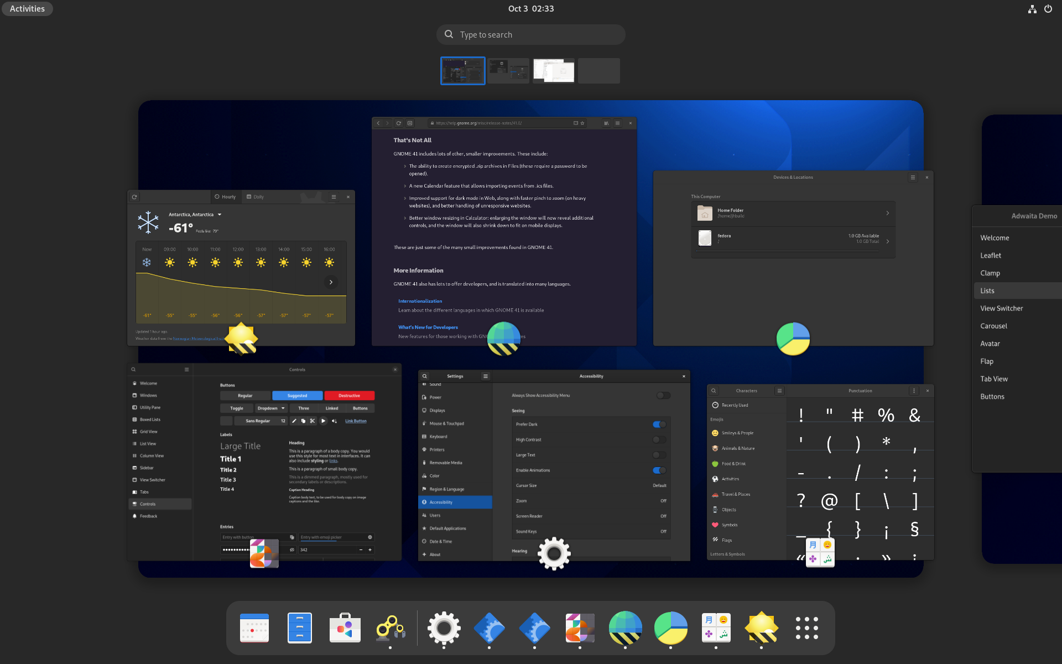Click the search input field in Activities overview

tap(530, 34)
